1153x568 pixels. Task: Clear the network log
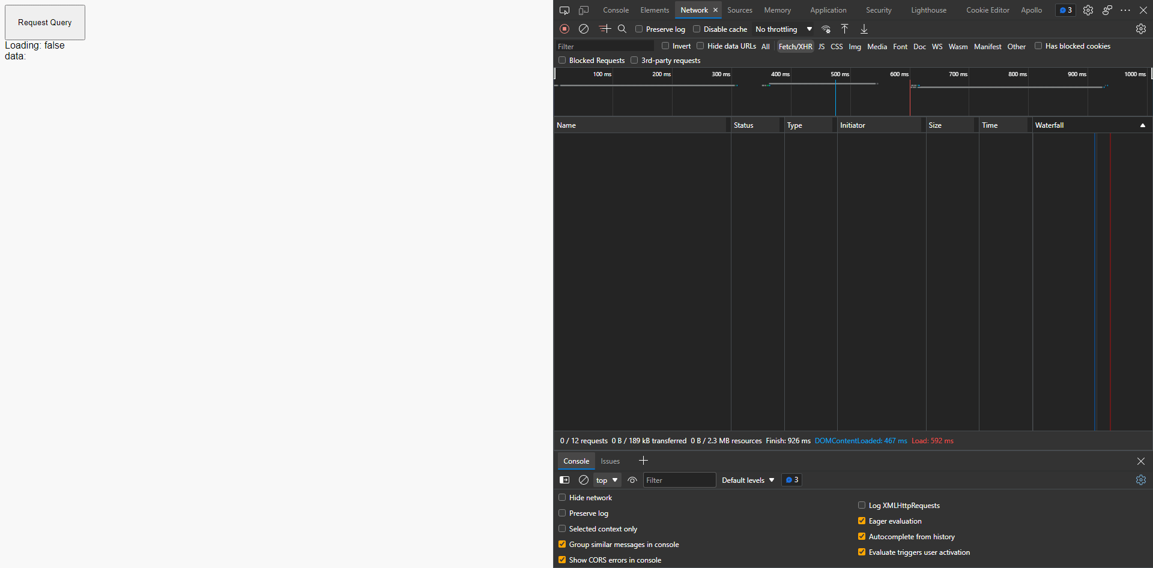583,28
